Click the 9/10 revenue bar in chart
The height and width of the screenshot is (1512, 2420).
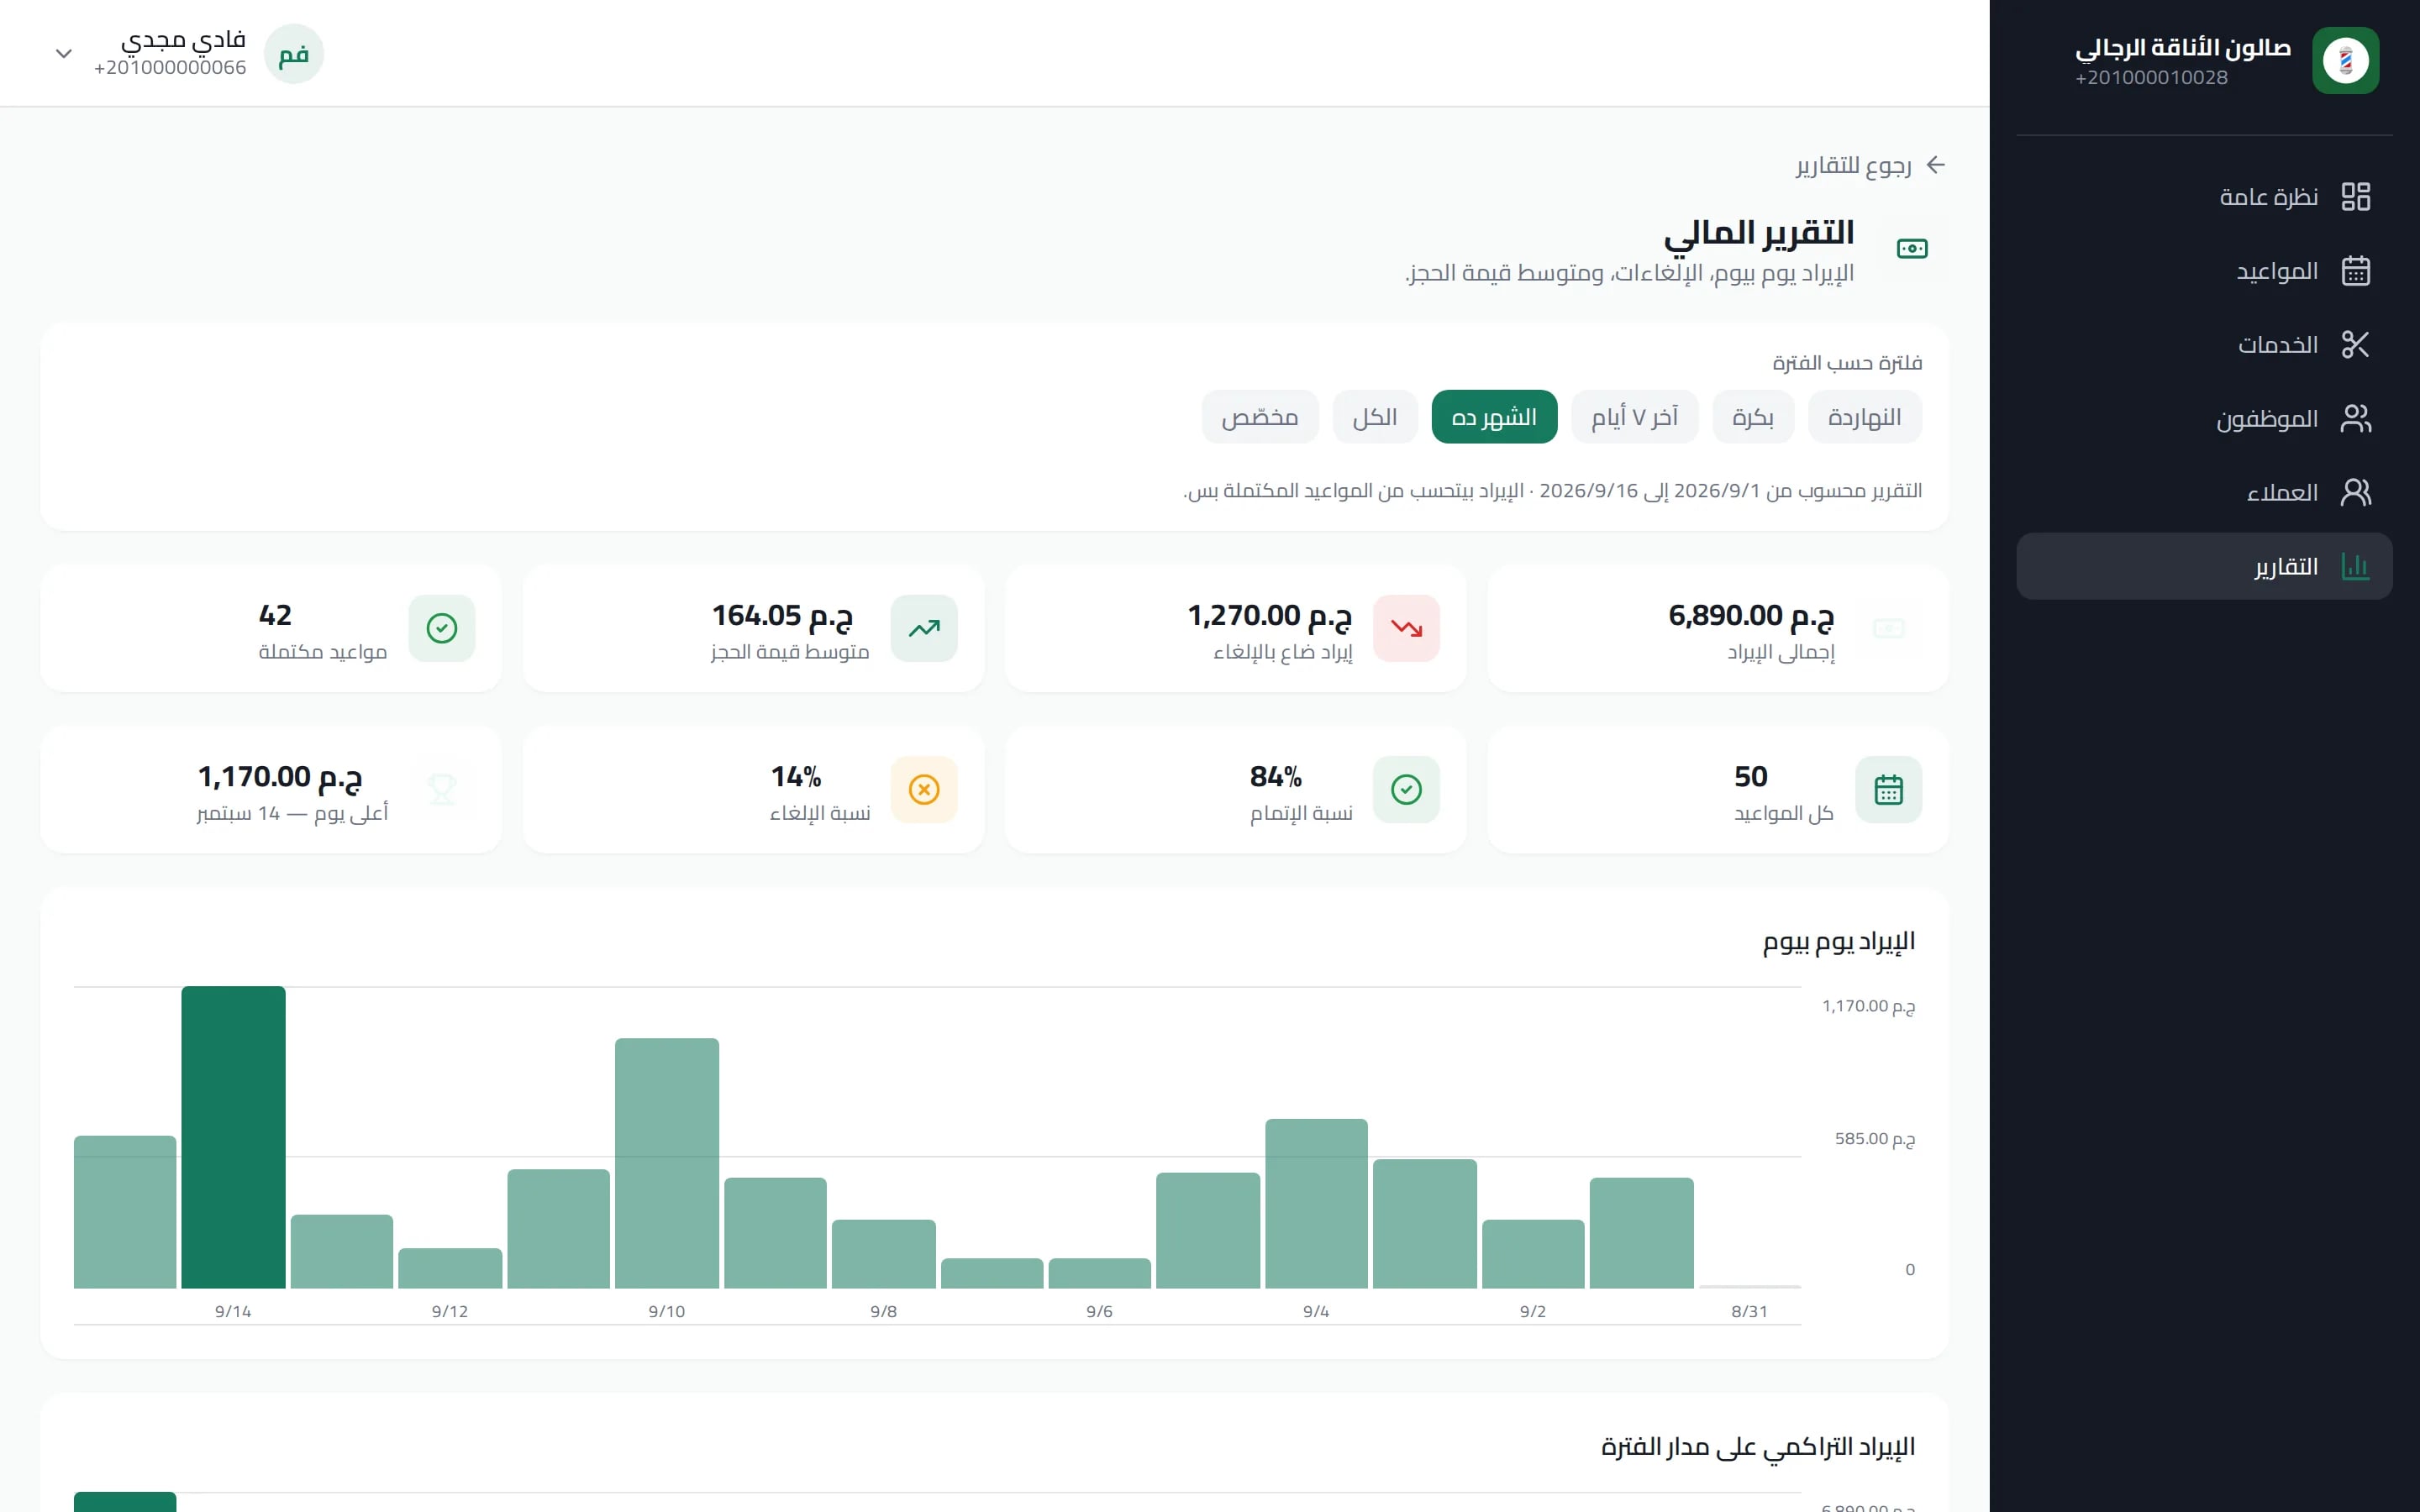coord(667,1163)
